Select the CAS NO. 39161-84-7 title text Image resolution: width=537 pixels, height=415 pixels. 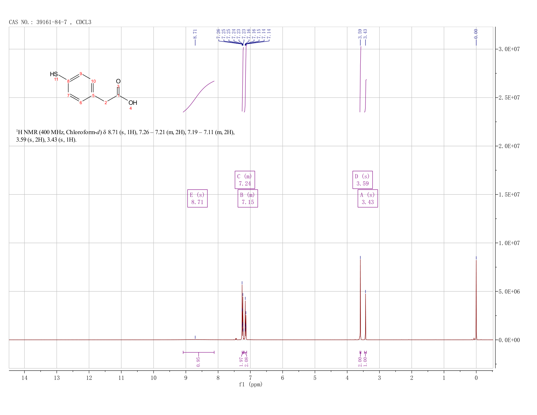coord(50,22)
